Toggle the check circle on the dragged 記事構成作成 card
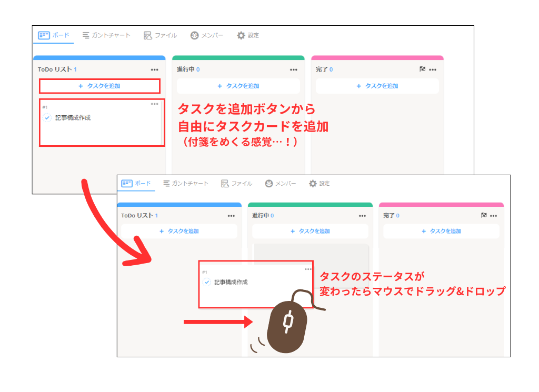The height and width of the screenshot is (392, 539). [x=207, y=282]
